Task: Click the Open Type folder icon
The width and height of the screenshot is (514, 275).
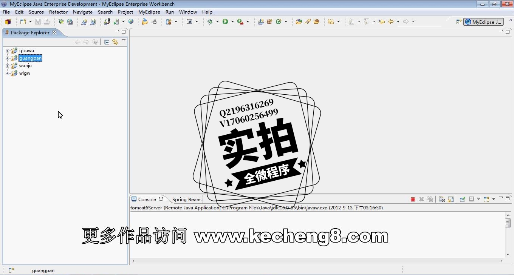Action: pos(299,22)
